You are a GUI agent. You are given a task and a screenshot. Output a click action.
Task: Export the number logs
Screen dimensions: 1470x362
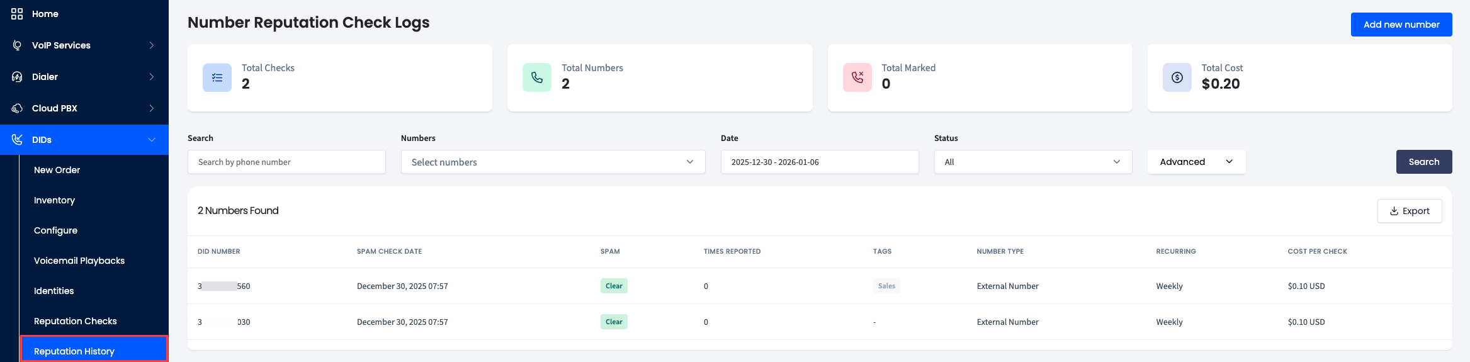(x=1410, y=211)
